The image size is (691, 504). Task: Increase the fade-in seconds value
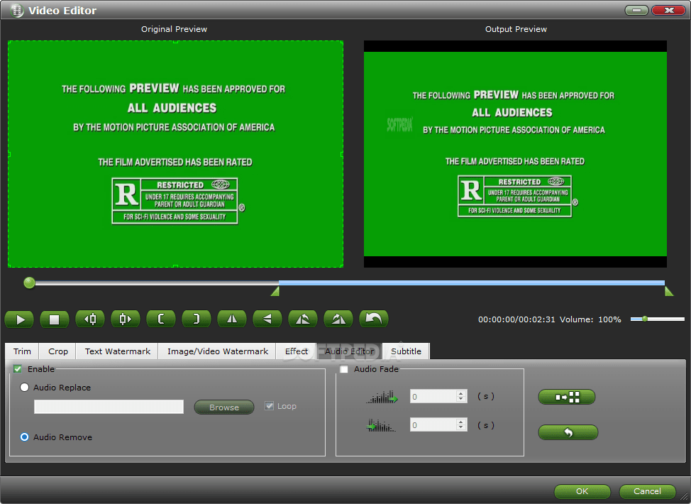[x=461, y=393]
